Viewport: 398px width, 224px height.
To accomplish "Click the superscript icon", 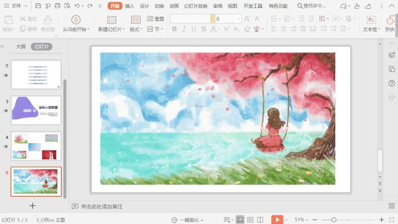I will 226,29.
